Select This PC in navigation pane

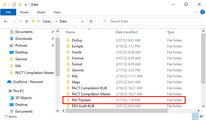[19, 91]
